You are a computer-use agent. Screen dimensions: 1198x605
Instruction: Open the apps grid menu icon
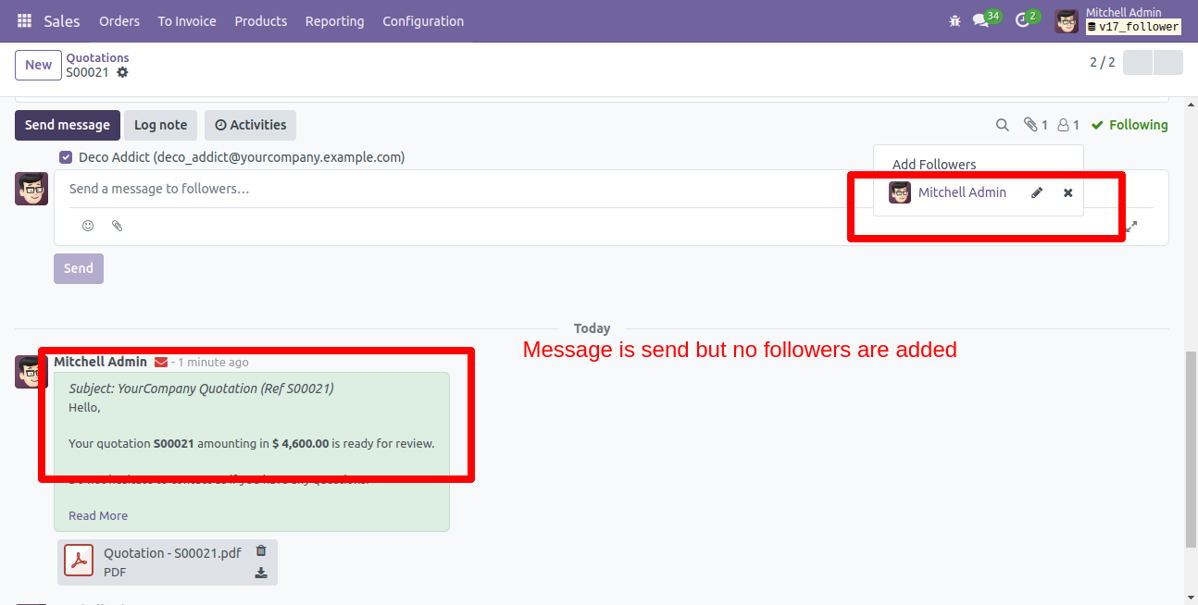click(24, 21)
